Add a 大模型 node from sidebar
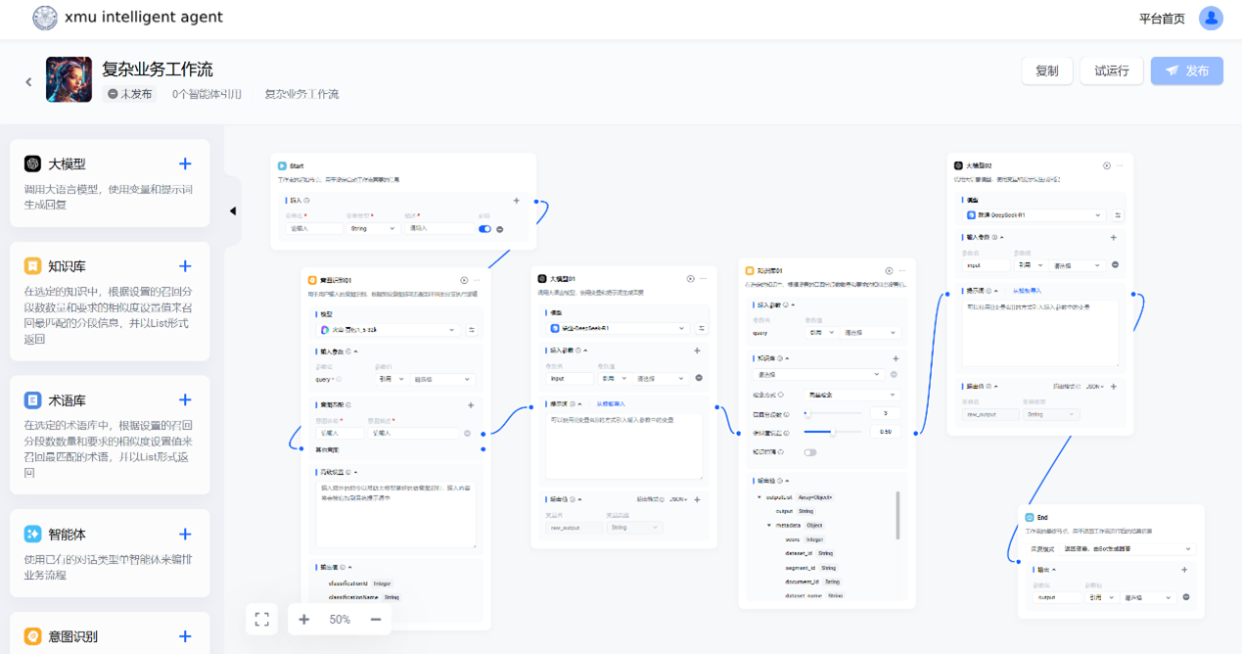This screenshot has height=654, width=1242. coord(185,164)
